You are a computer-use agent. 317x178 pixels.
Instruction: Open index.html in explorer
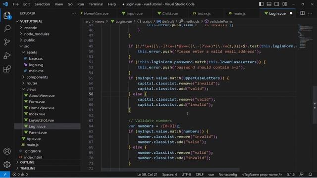coord(33,157)
